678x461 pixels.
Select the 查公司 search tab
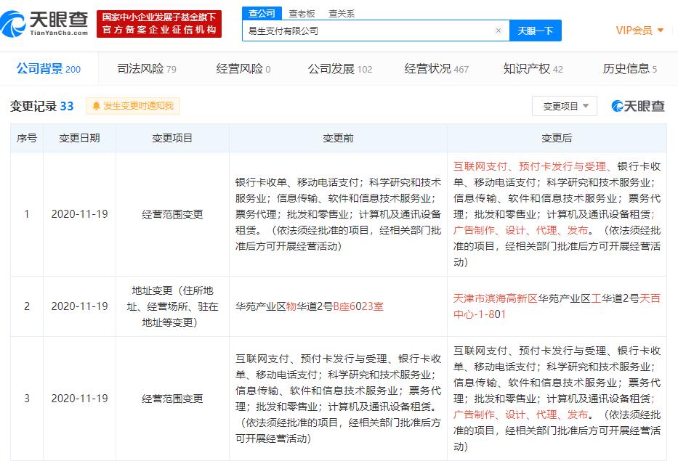coord(262,13)
